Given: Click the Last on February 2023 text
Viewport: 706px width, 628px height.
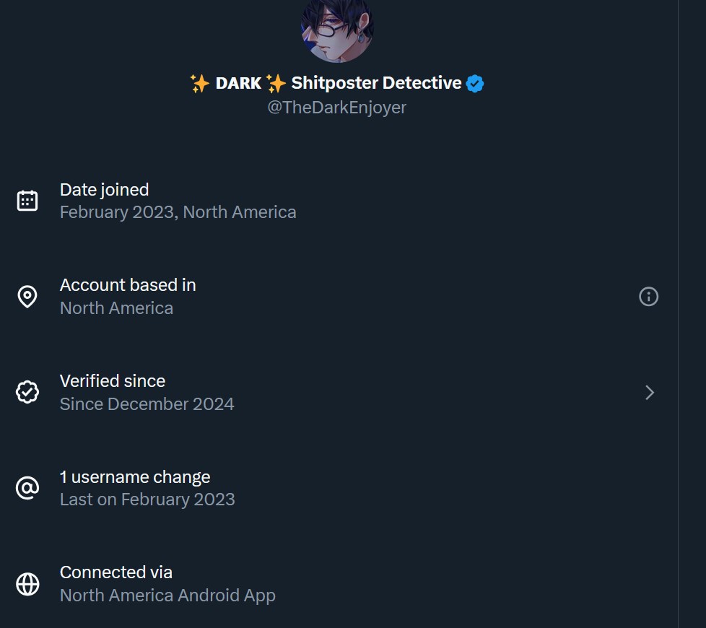Looking at the screenshot, I should pyautogui.click(x=147, y=500).
